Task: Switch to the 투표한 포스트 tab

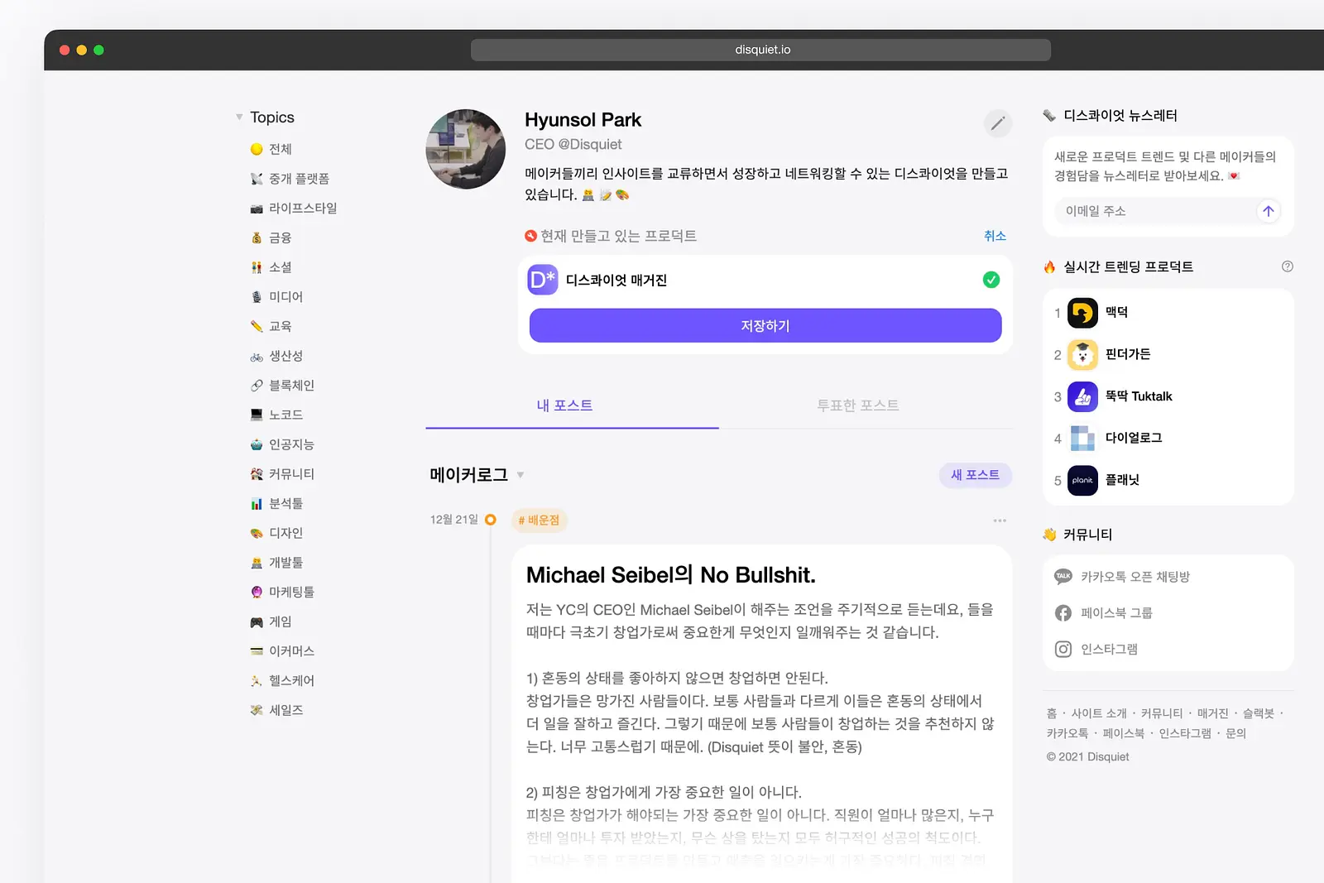Action: pyautogui.click(x=857, y=406)
